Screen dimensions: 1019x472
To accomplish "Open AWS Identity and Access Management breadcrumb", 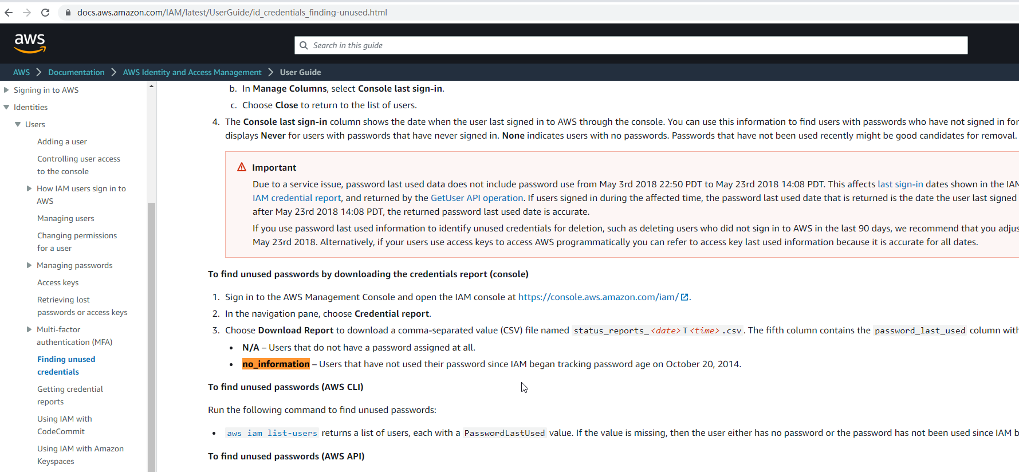I will (192, 72).
